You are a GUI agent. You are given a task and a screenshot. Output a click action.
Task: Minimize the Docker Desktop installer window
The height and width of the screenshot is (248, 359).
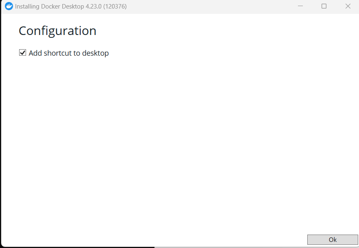(x=300, y=6)
